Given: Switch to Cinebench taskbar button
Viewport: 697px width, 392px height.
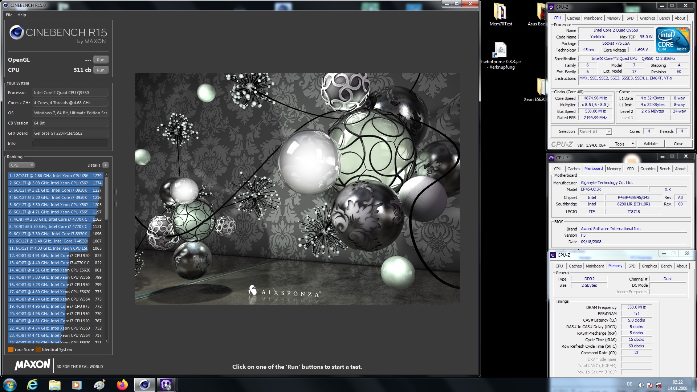Looking at the screenshot, I should (x=144, y=385).
